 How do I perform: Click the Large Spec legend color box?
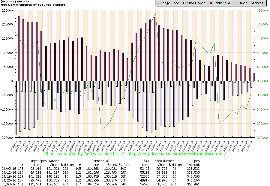(x=158, y=3)
